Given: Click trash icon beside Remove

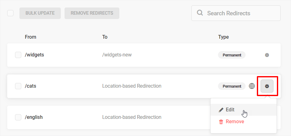Looking at the screenshot, I should (221, 122).
